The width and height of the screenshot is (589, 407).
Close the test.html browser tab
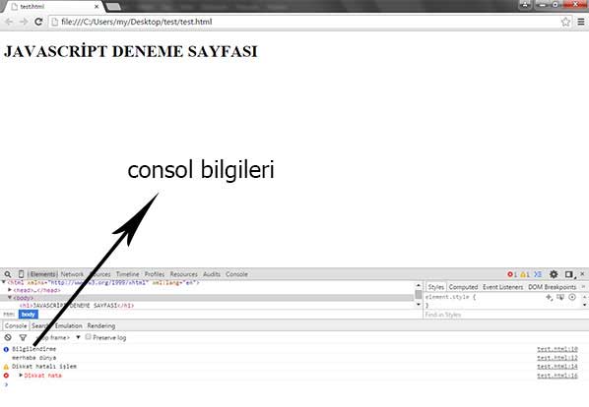click(x=97, y=6)
